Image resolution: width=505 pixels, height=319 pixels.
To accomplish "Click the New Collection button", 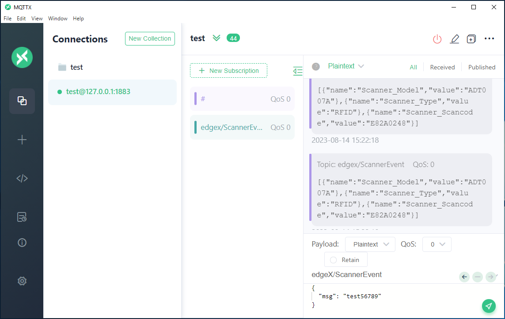I will pyautogui.click(x=150, y=38).
